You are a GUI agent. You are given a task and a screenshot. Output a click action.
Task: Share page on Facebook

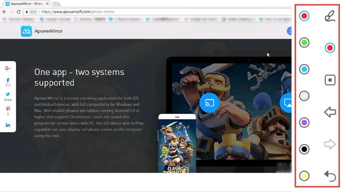[x=8, y=82]
